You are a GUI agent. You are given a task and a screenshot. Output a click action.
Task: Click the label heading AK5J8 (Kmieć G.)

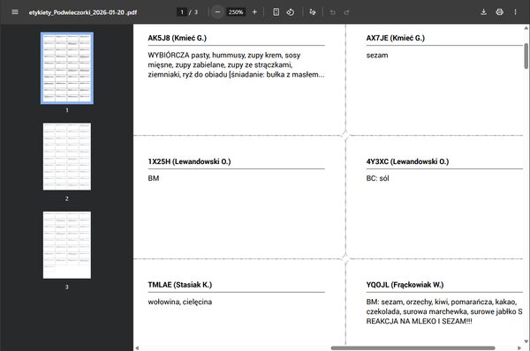pos(178,38)
